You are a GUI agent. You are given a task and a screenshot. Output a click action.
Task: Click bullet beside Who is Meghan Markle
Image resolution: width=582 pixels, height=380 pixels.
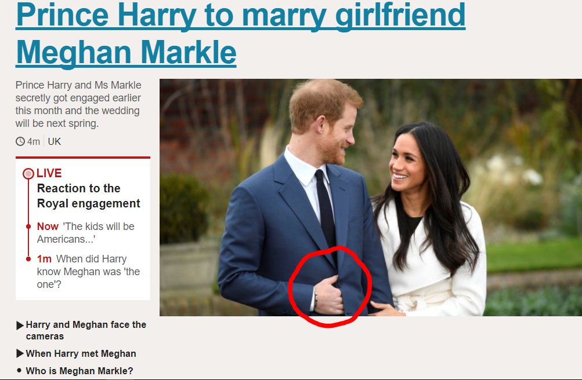[x=19, y=370]
